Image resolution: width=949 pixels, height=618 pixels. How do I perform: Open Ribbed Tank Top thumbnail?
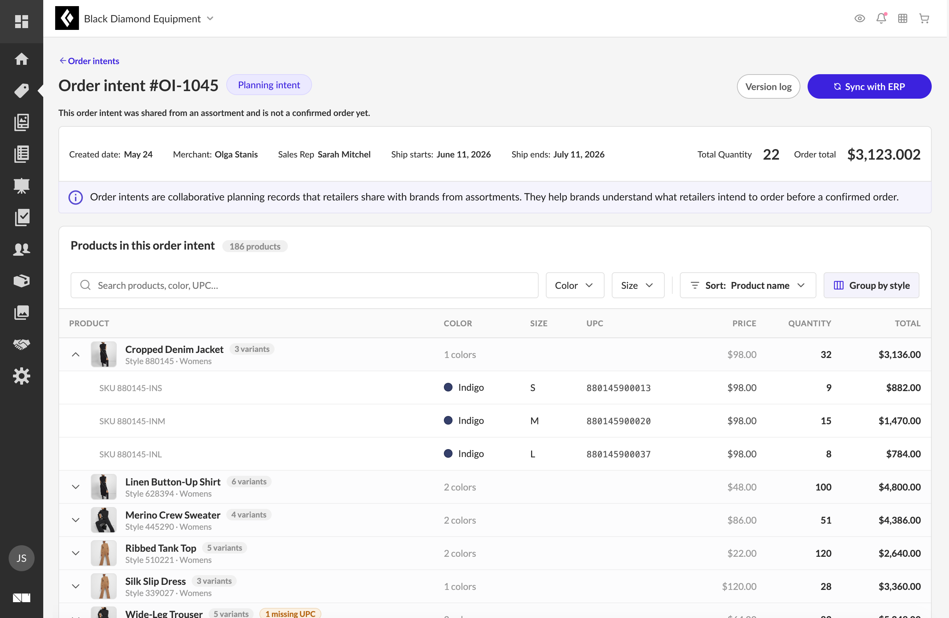[x=104, y=553]
